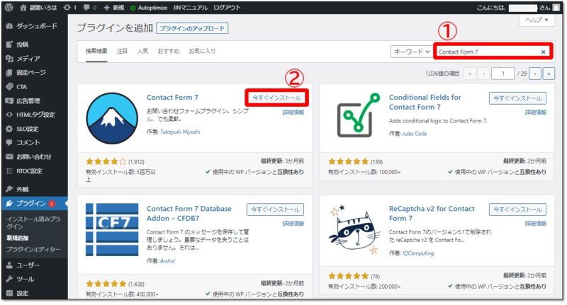Clear the search field with the x
Image resolution: width=567 pixels, height=305 pixels.
click(x=543, y=52)
